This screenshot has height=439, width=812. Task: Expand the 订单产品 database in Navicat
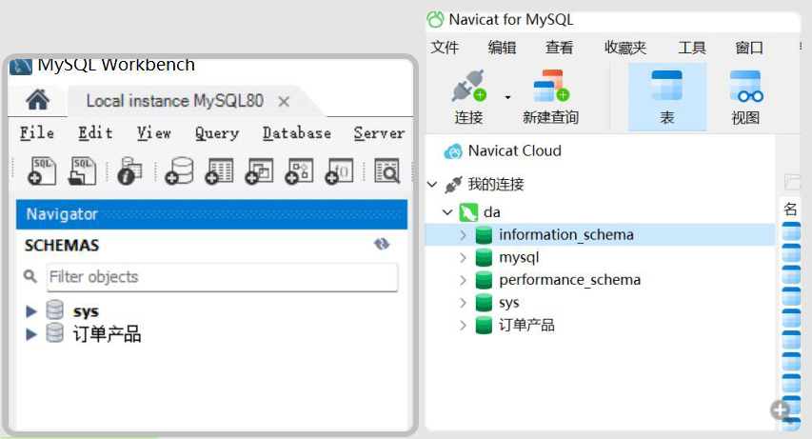(x=463, y=325)
